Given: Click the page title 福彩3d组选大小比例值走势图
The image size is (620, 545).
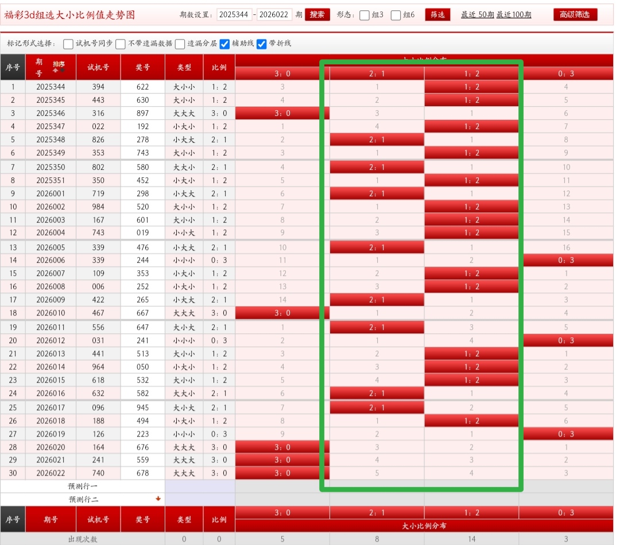Looking at the screenshot, I should pos(69,15).
